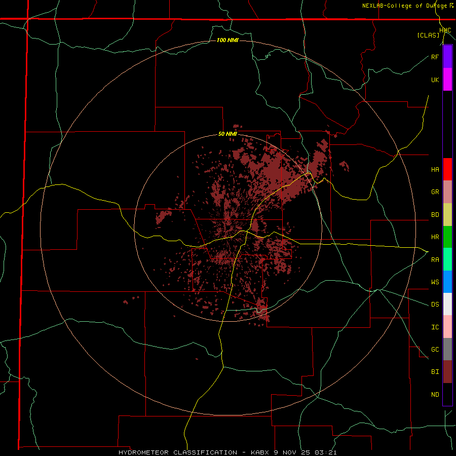Screen dimensions: 456x456
Task: Click the HR green color swatch
Action: tap(447, 237)
